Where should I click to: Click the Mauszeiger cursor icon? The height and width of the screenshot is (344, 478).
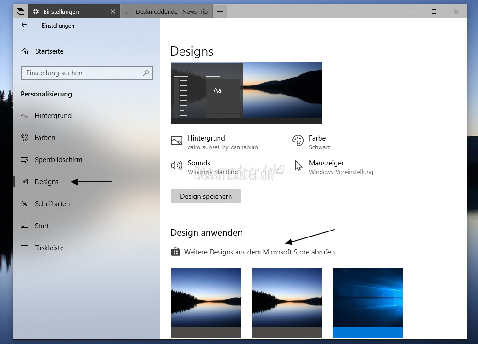point(298,166)
